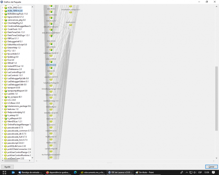Click the TurboPowerIProDsgn label in graph
The height and width of the screenshot is (175, 219).
point(51,83)
